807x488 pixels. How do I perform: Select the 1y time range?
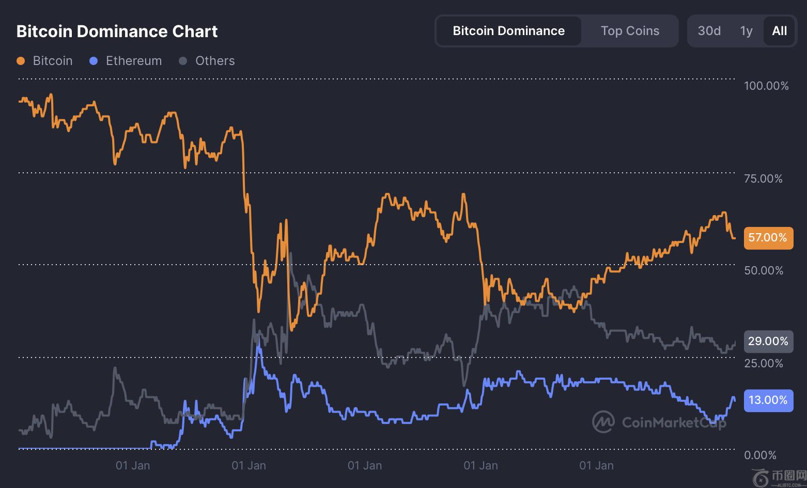[746, 31]
